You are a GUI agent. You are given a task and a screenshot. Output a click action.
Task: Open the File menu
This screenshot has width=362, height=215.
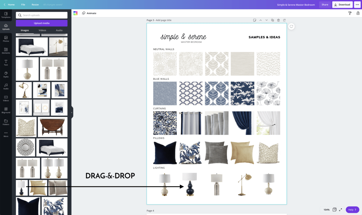[x=23, y=5]
